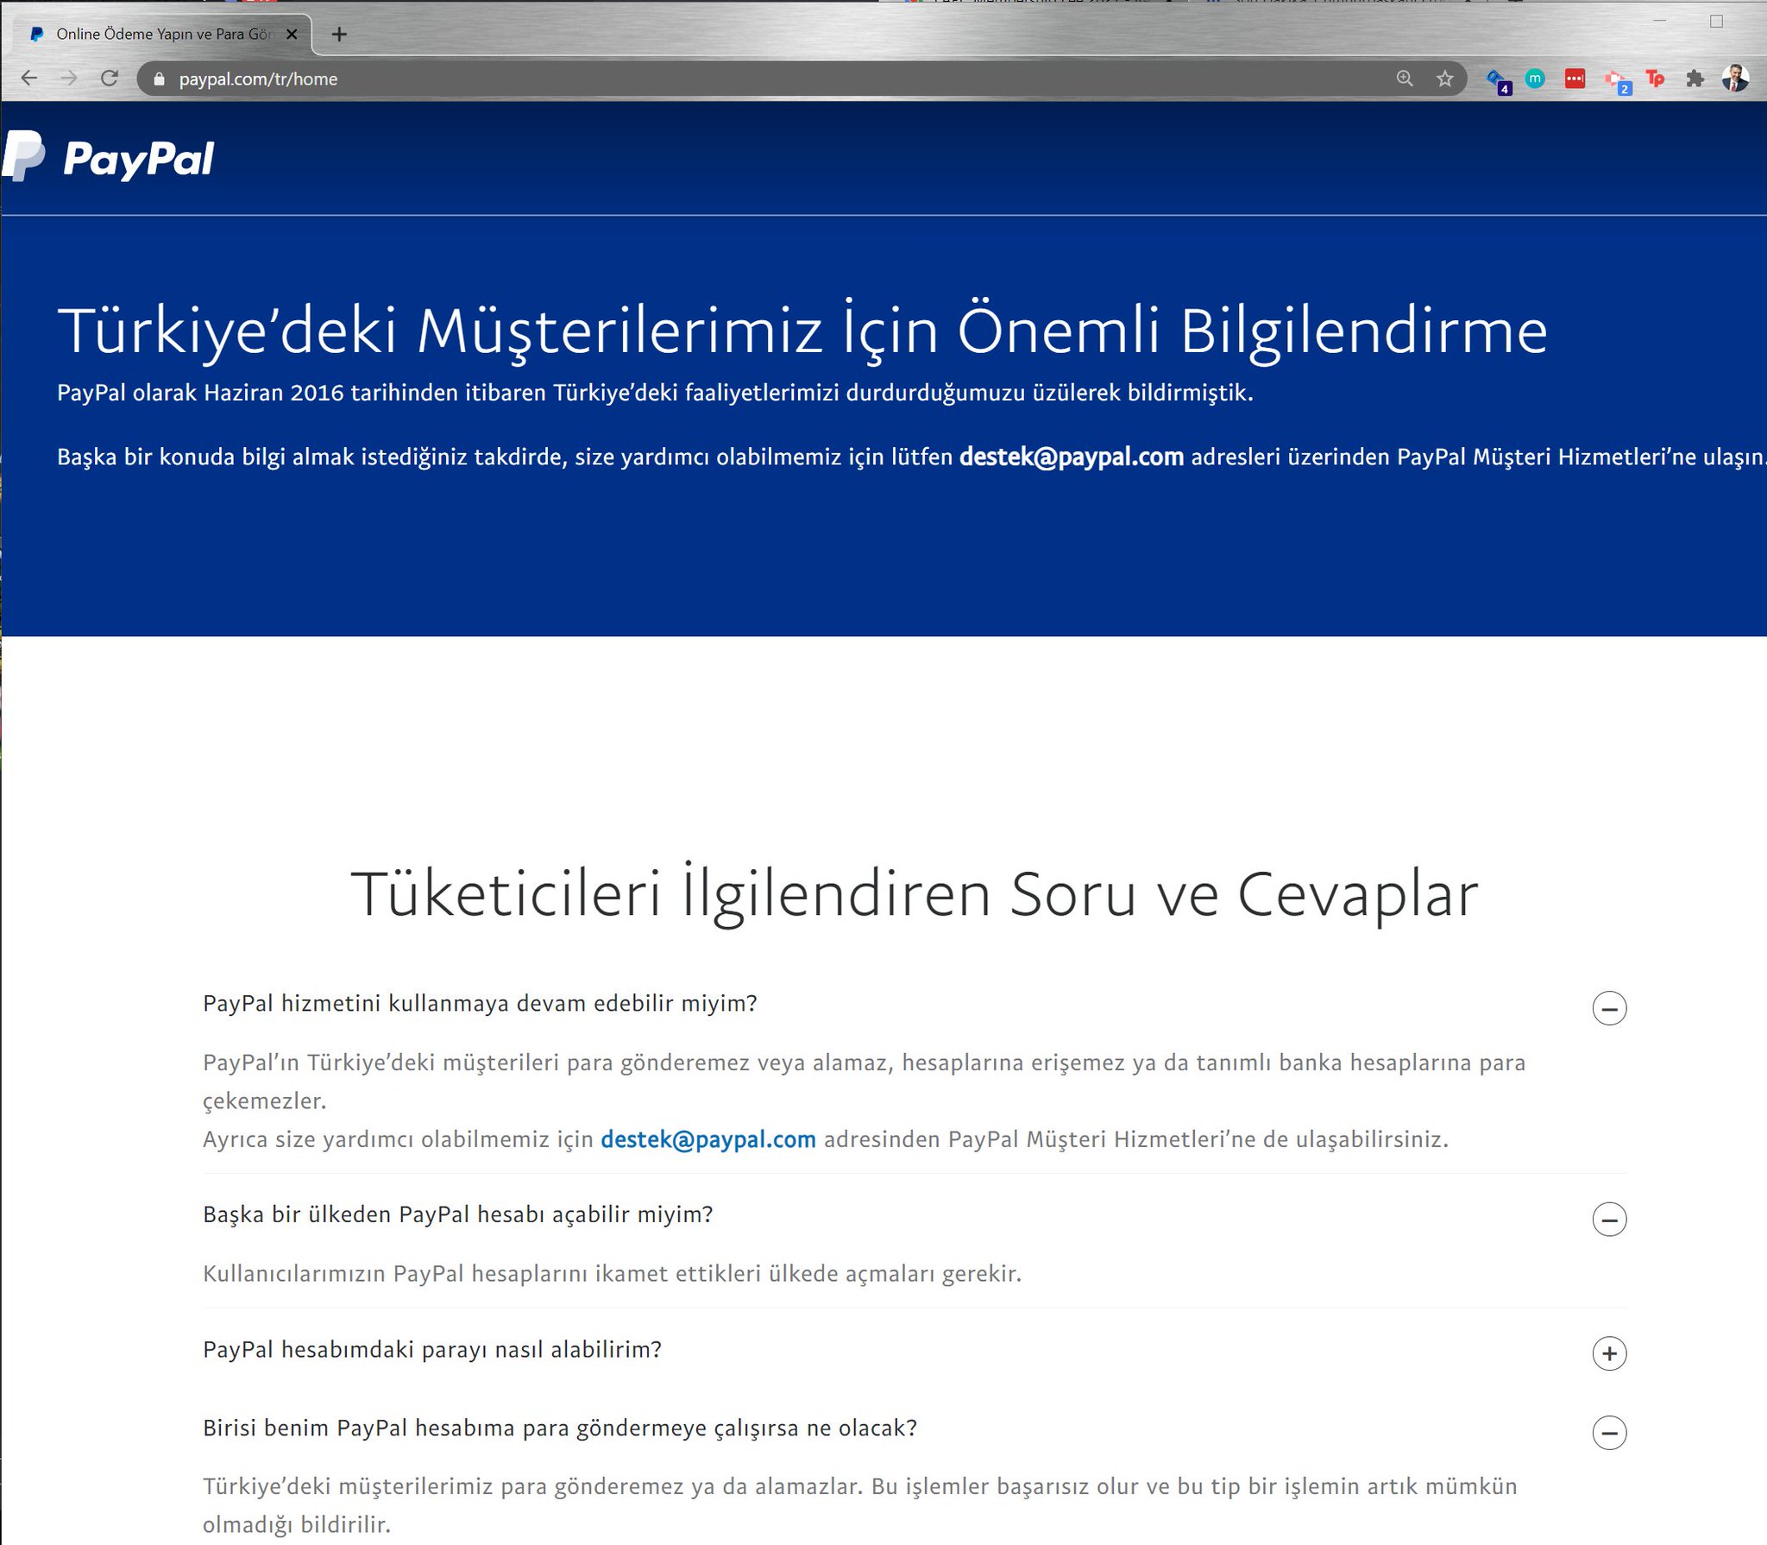This screenshot has height=1545, width=1767.
Task: Open the LastPass extension icon
Action: pos(1575,79)
